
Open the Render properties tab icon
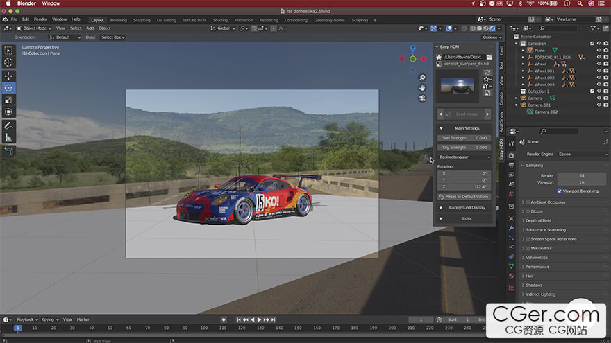tap(511, 155)
